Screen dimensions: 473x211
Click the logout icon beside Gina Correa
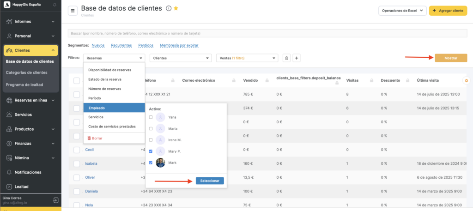point(56,200)
